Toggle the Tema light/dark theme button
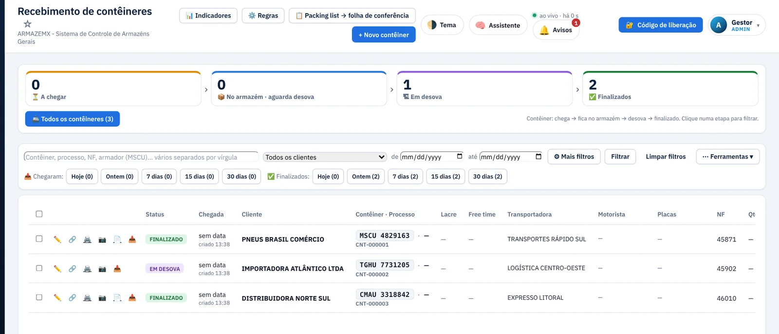 pos(442,25)
